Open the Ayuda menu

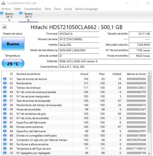[x=68, y=9]
